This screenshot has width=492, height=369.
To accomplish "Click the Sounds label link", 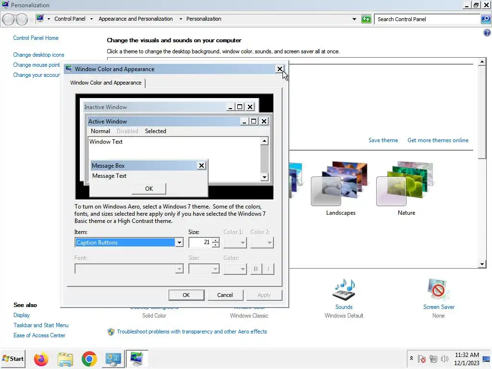I will (344, 307).
